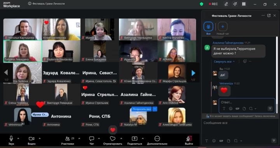Expand share options arrow beside Поделиться
The width and height of the screenshot is (280, 148).
pos(143,138)
